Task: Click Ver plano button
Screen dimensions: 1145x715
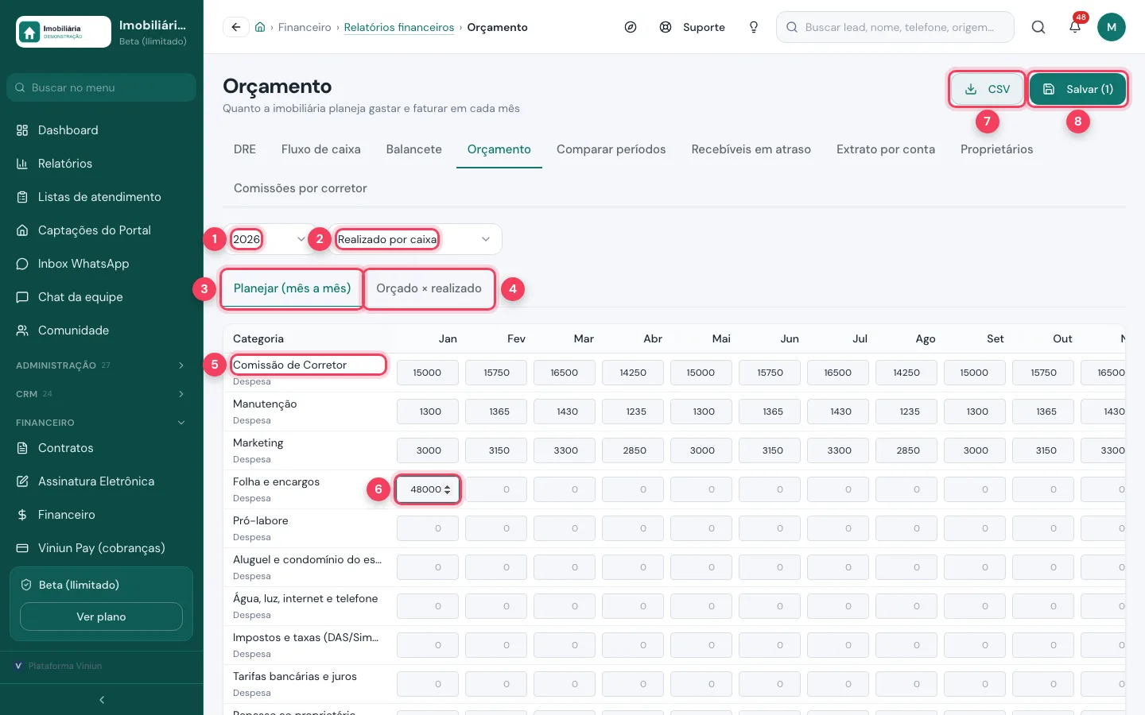Action: (x=101, y=616)
